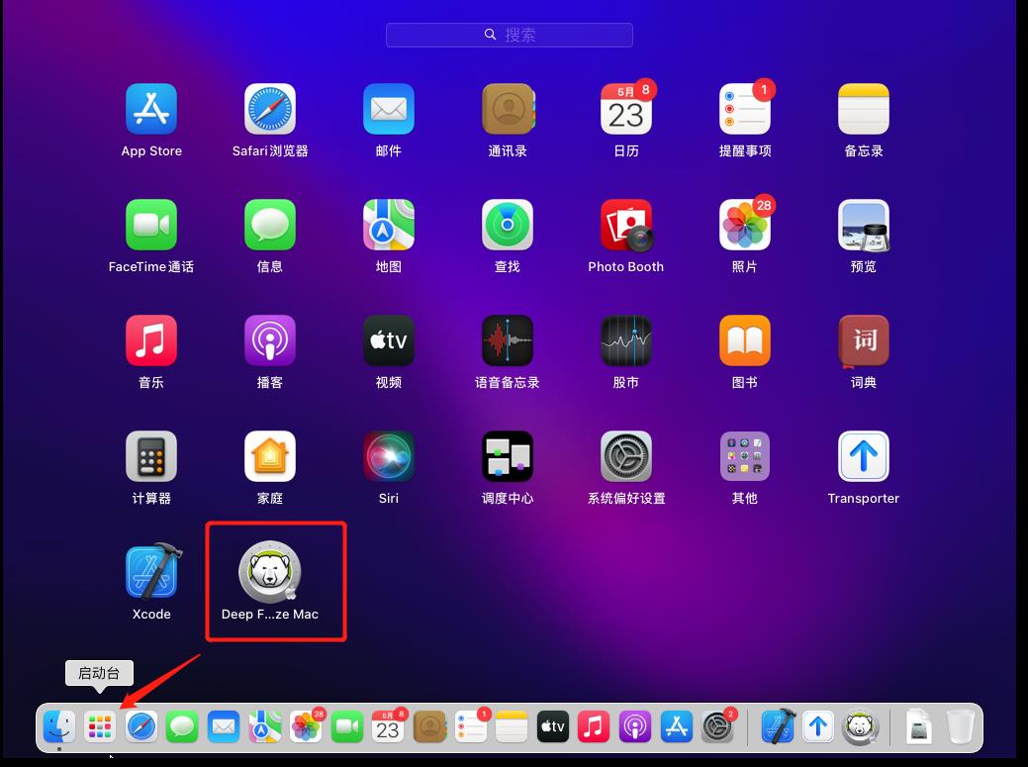
Task: Open the Trash in the Dock
Action: pyautogui.click(x=959, y=727)
